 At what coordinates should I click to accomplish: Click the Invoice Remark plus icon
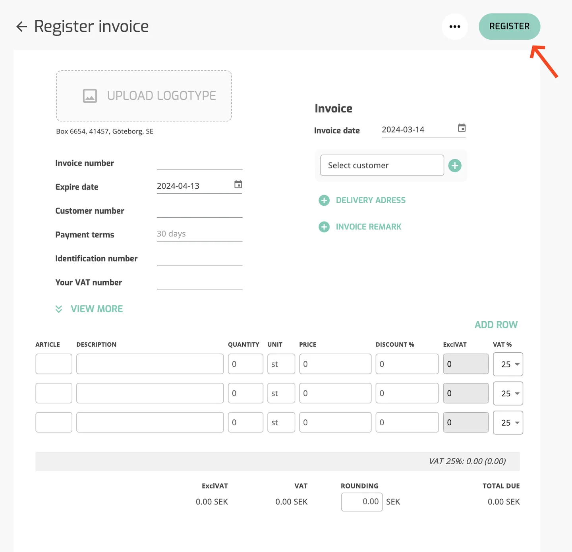[324, 227]
